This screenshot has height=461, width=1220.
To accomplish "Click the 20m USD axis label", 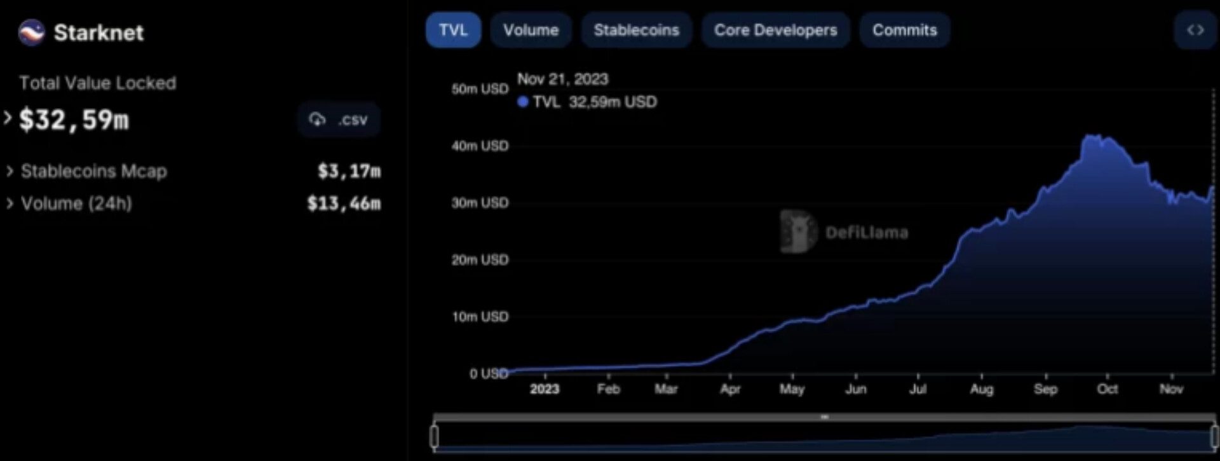I will click(x=480, y=259).
